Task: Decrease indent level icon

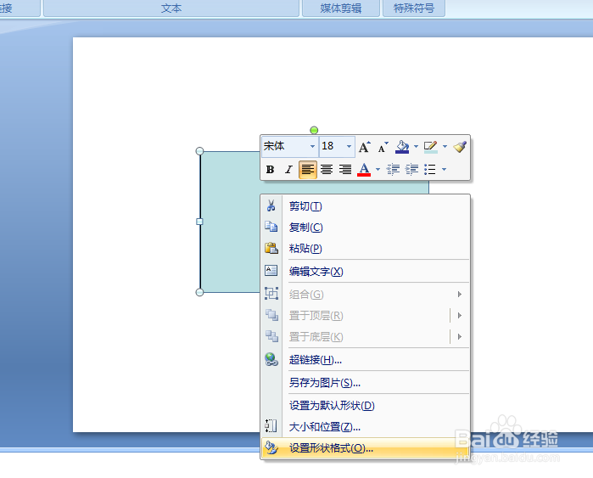Action: point(393,170)
